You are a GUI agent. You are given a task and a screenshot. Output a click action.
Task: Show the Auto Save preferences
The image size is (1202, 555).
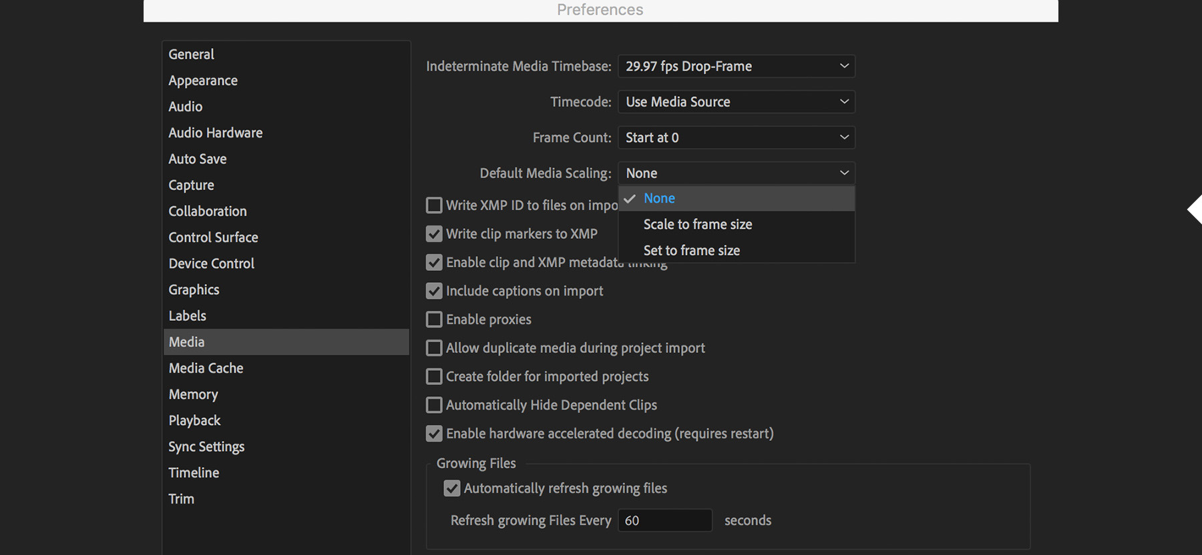198,159
